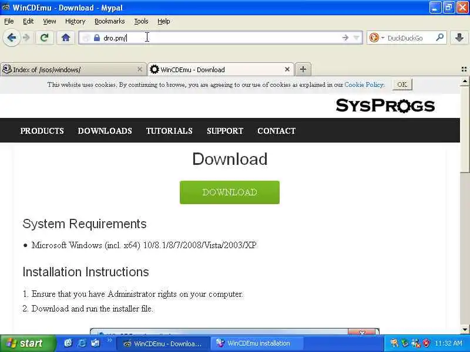Click the forward arrow navigation button
This screenshot has width=470, height=352.
point(26,38)
